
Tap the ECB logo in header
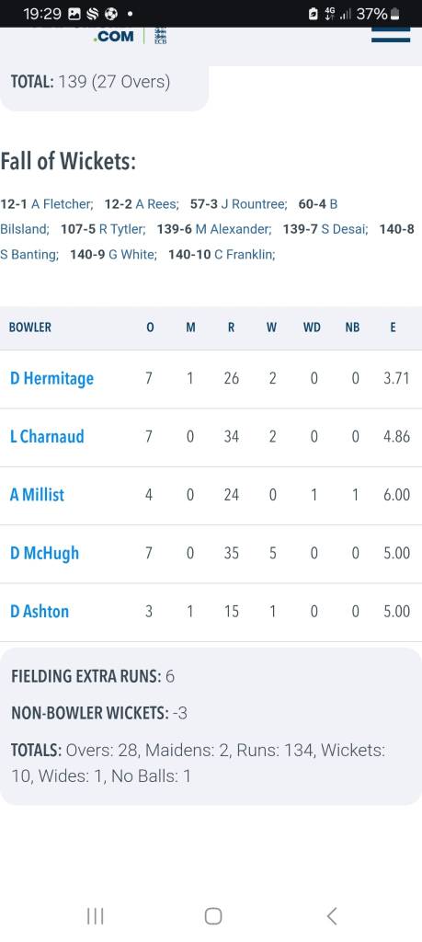160,36
